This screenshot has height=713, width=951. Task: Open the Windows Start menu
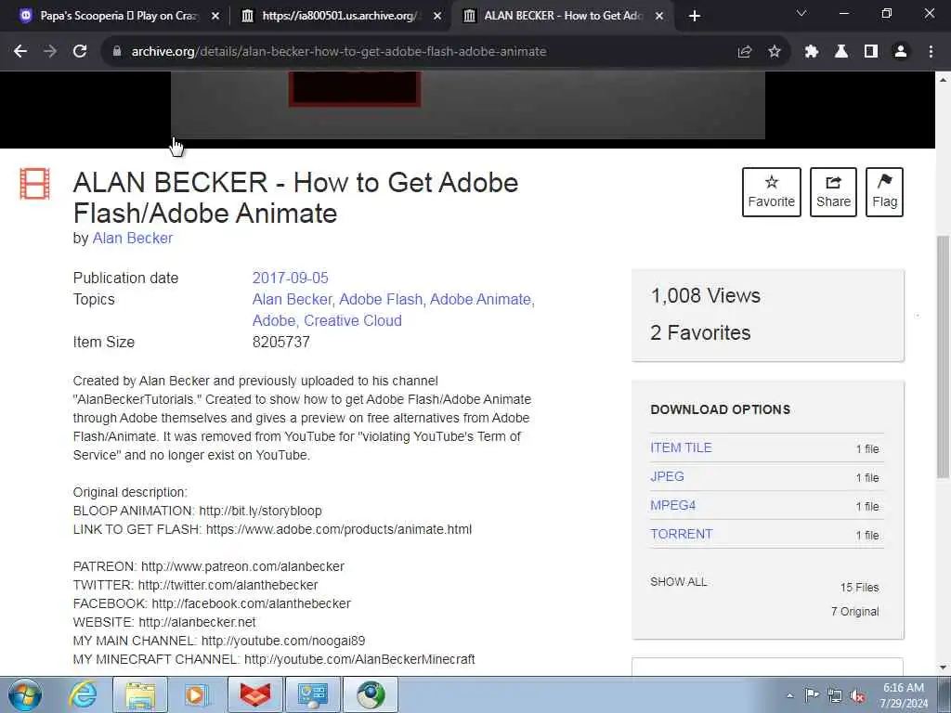tap(25, 694)
